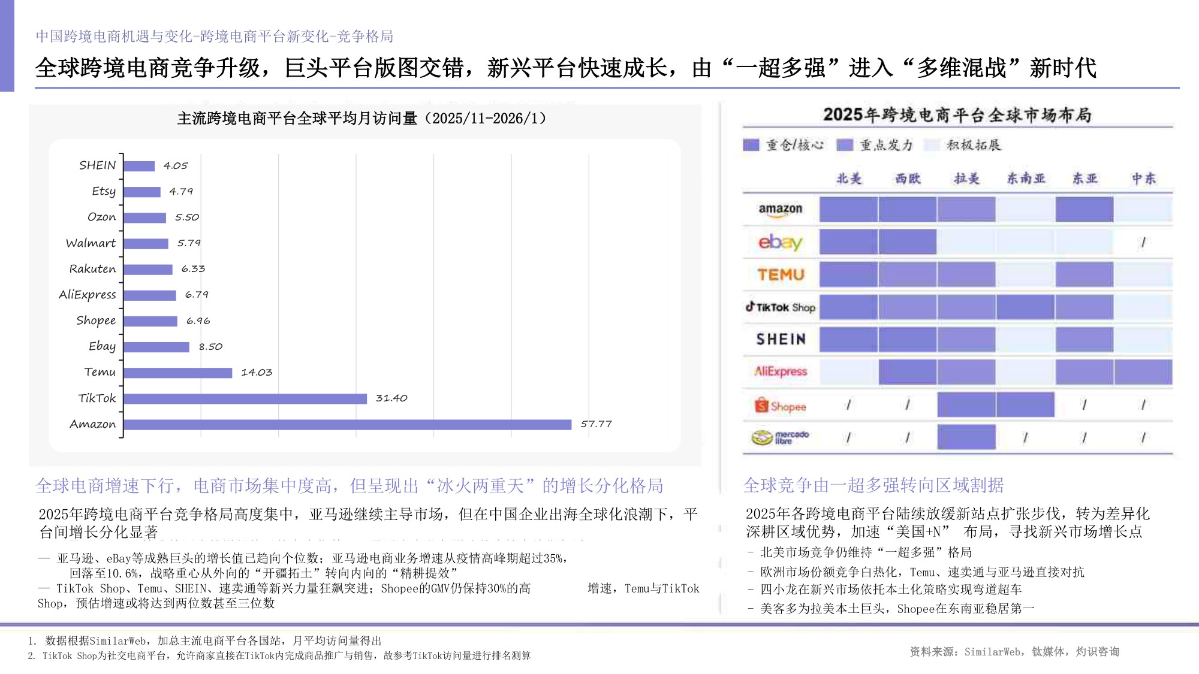
Task: Select the 中东 column header
Action: 1143,179
